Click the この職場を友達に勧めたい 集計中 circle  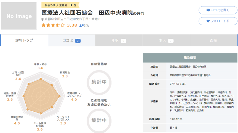(x=99, y=120)
